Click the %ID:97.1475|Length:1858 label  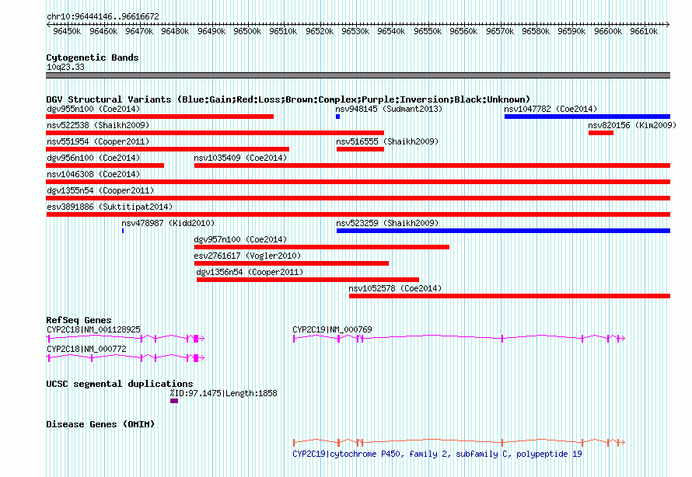[223, 393]
